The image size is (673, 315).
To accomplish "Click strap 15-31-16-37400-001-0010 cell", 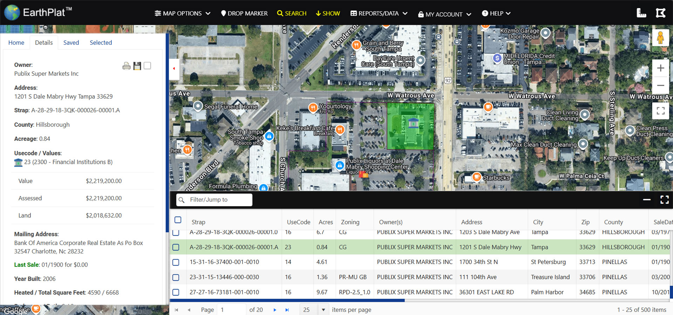I will pos(224,262).
